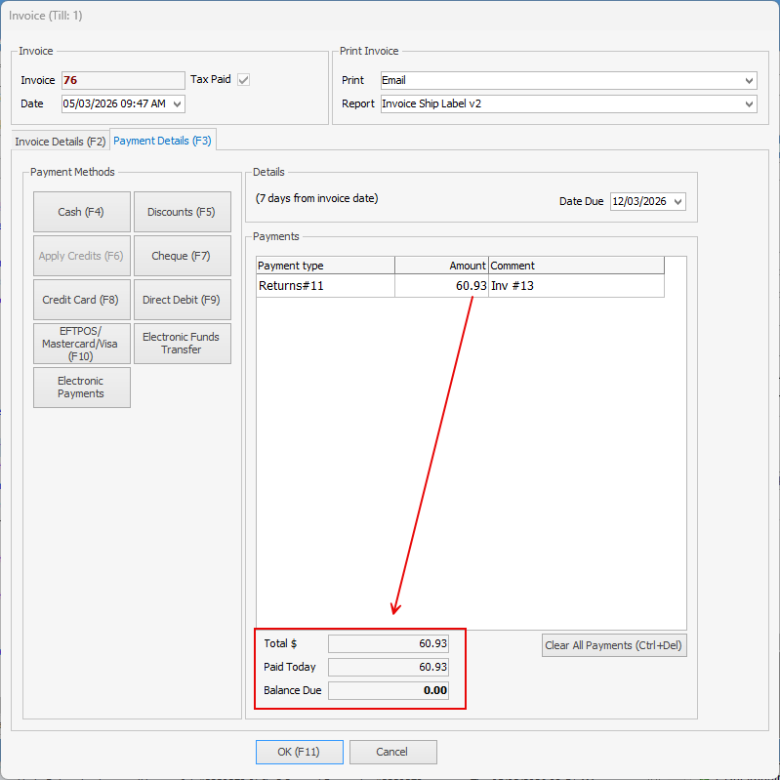This screenshot has width=780, height=780.
Task: Click the 60.93 amount cell in payments
Action: pos(441,286)
